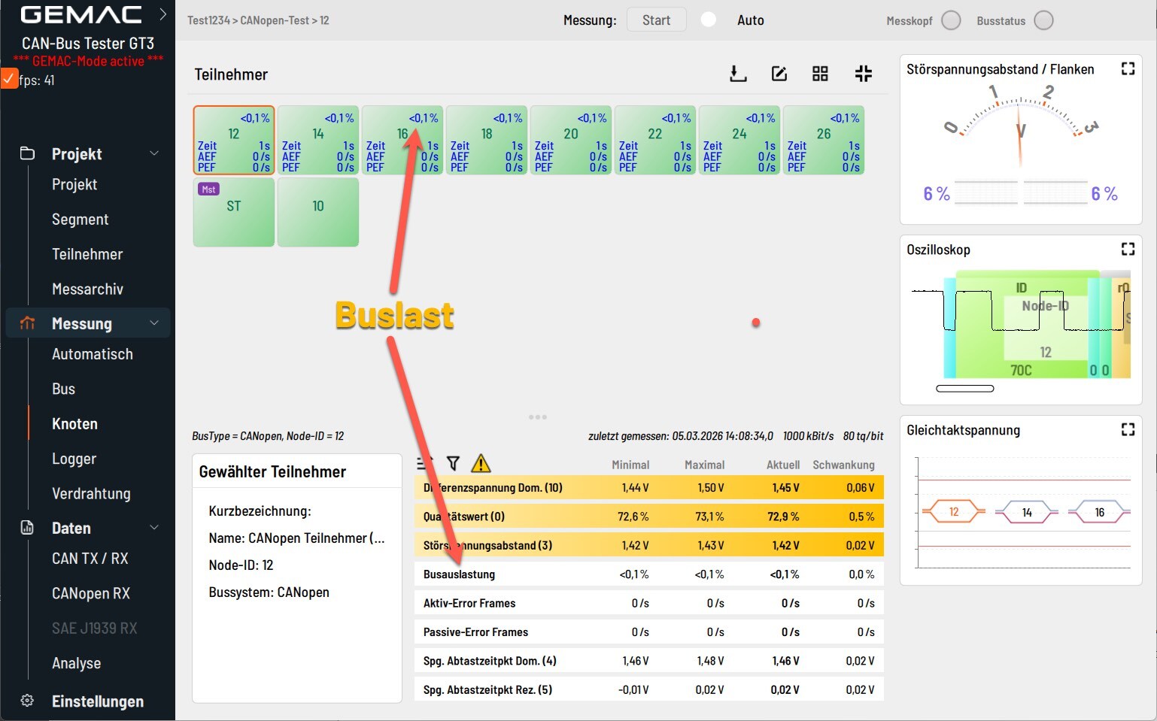Click the scrollbar under the Oszilloskop waveform

(x=964, y=389)
